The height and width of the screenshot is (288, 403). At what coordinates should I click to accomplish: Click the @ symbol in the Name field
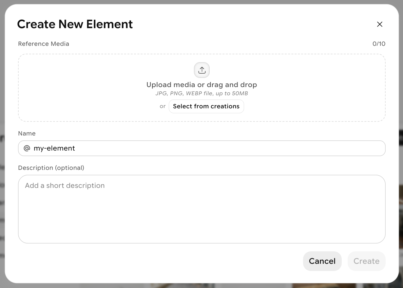coord(27,148)
